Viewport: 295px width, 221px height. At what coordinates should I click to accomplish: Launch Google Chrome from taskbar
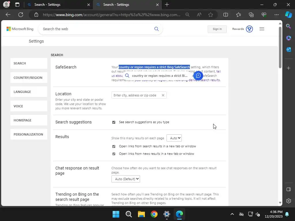(x=154, y=214)
